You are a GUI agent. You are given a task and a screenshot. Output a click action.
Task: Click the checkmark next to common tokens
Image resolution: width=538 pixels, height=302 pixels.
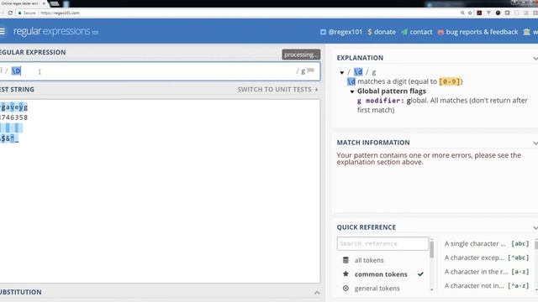click(x=420, y=274)
